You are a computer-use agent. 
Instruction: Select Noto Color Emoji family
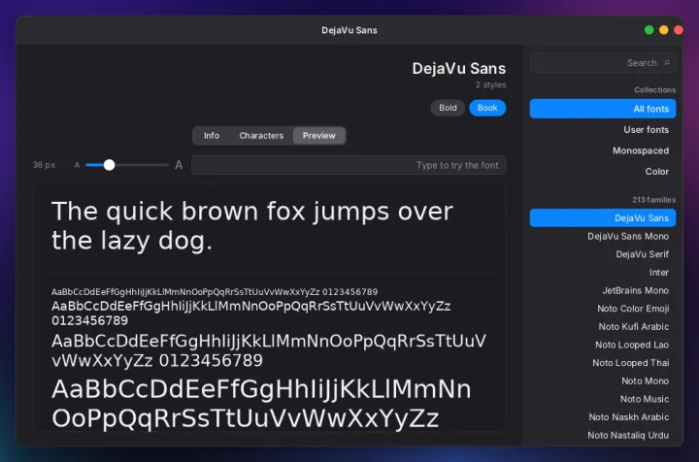point(603,309)
